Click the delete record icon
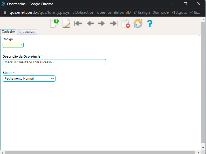Viewport: 206px width, 154px height. click(x=126, y=24)
